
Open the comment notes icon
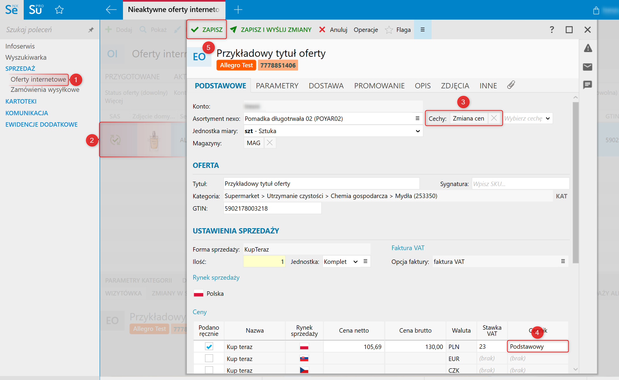(x=588, y=85)
